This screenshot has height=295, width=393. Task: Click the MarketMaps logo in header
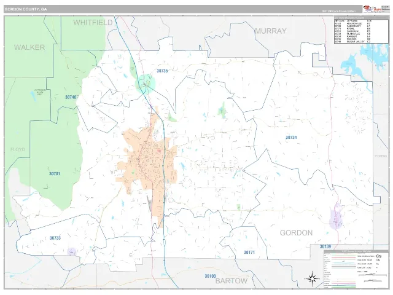tap(372, 9)
